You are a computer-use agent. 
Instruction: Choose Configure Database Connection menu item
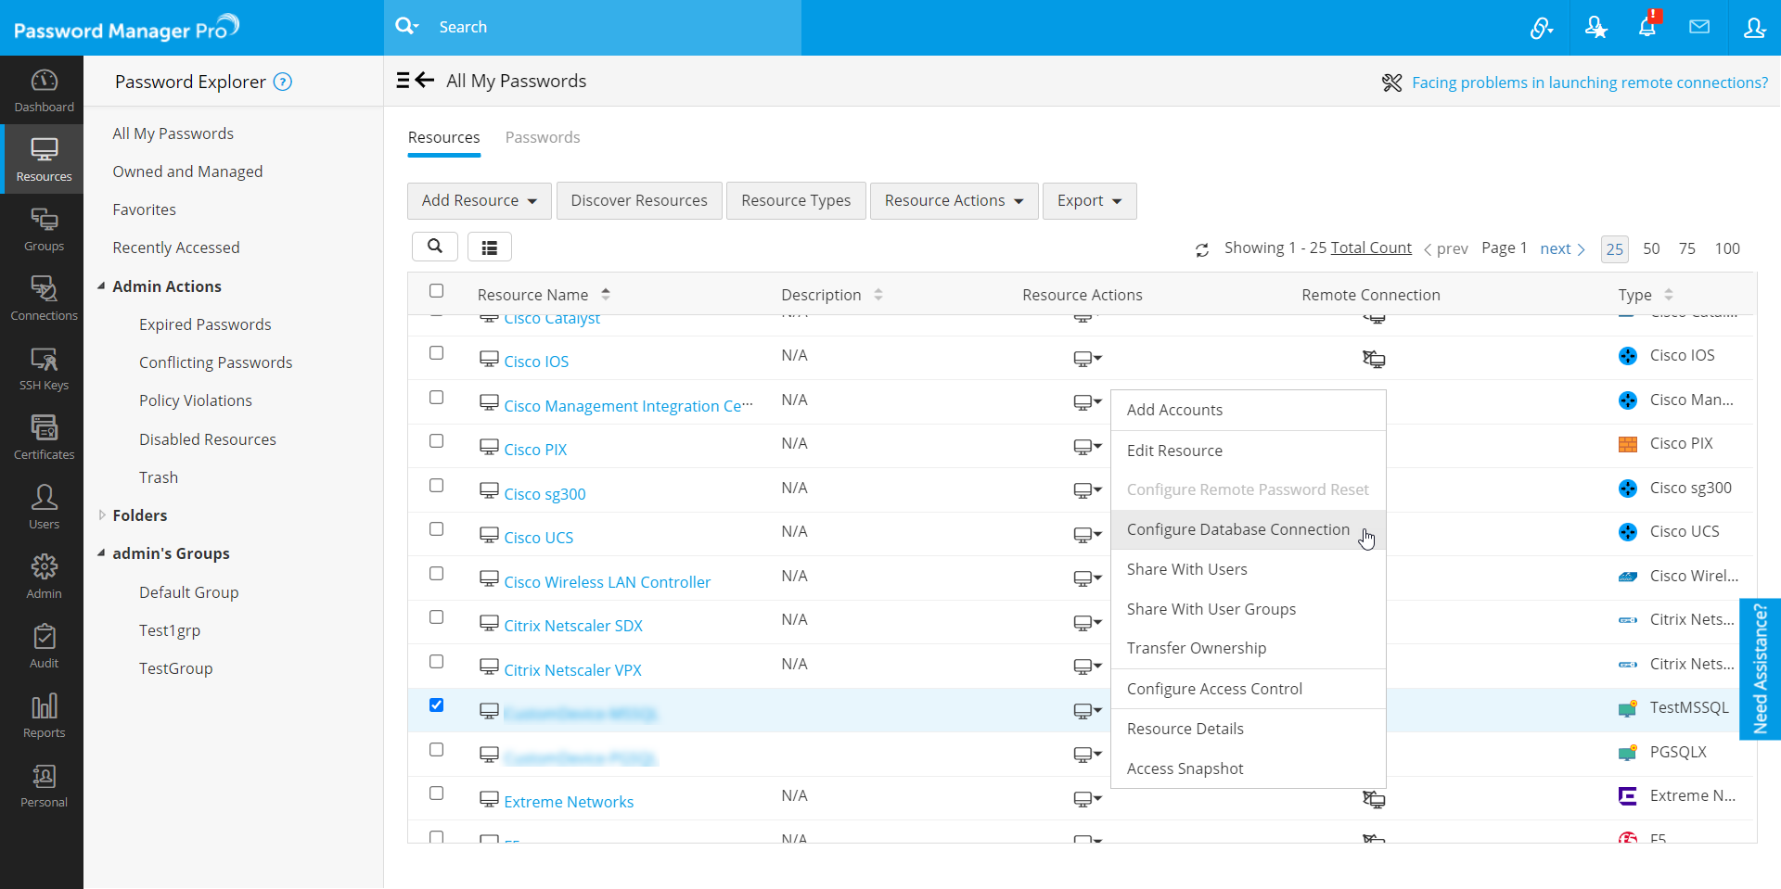pos(1237,529)
